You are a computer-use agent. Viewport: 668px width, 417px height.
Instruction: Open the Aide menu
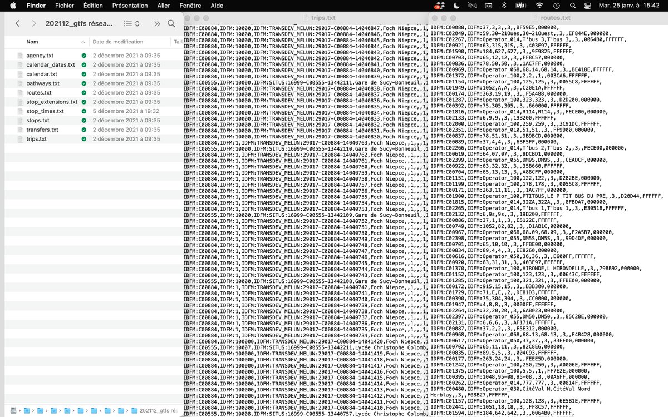pyautogui.click(x=217, y=5)
